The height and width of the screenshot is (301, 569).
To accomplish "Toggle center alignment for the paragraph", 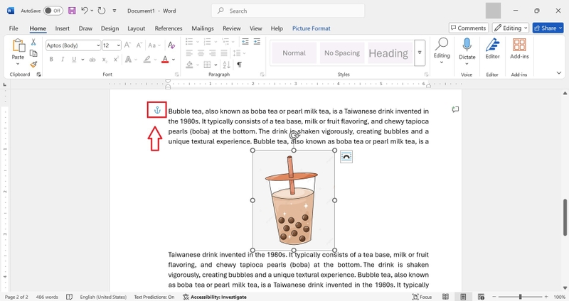I will (x=201, y=53).
